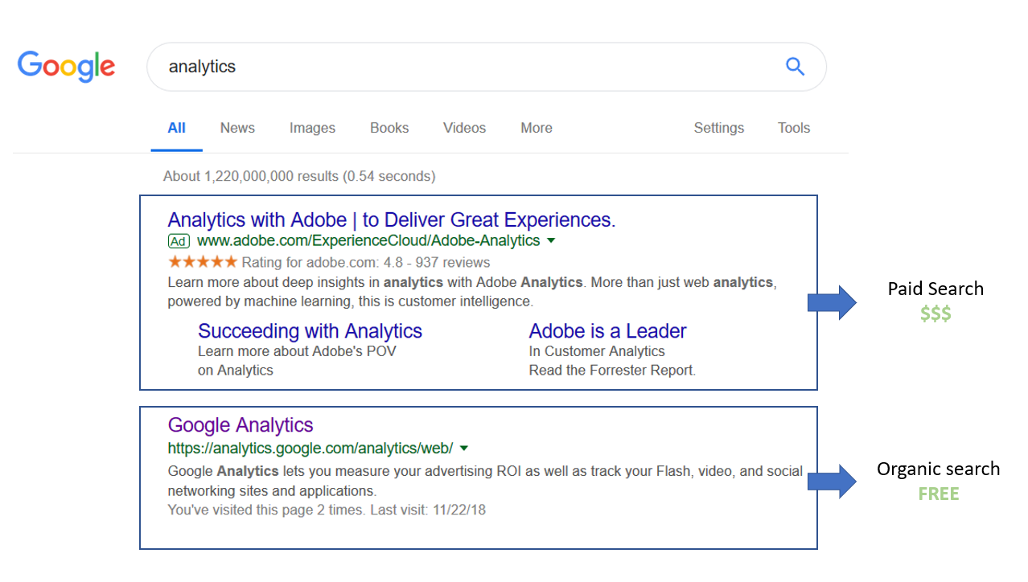Click the blue magnifying glass search icon
This screenshot has width=1028, height=582.
pyautogui.click(x=795, y=67)
